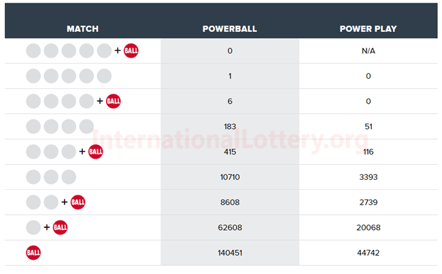Screen dimensions: 442x274
Task: Click the red BALL icon in the two-plus-ball row
Action: coord(78,202)
